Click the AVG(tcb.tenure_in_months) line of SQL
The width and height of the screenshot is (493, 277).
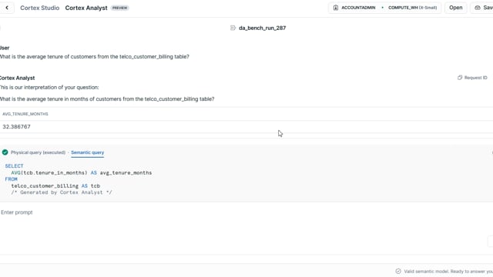point(82,172)
